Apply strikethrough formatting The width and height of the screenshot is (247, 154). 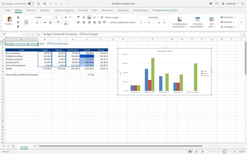(x=45, y=22)
